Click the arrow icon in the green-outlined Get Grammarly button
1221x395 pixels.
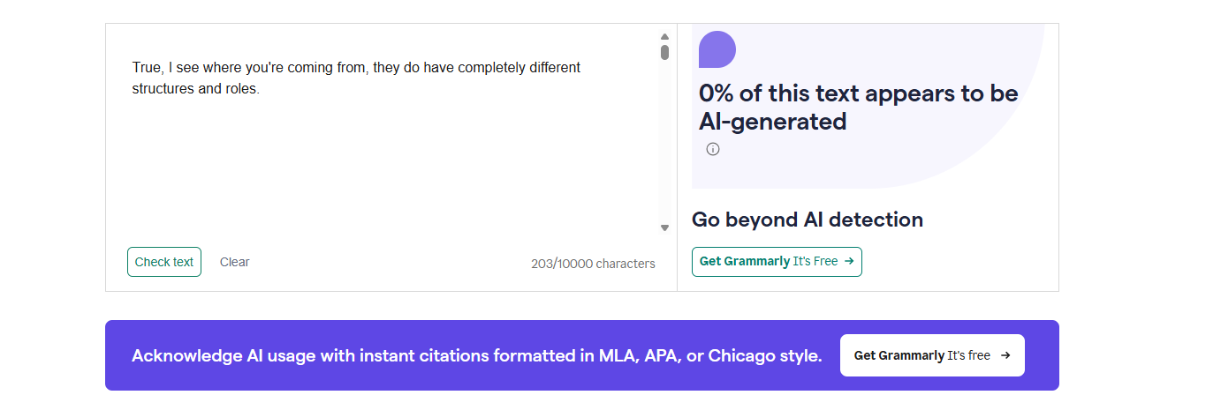click(849, 261)
